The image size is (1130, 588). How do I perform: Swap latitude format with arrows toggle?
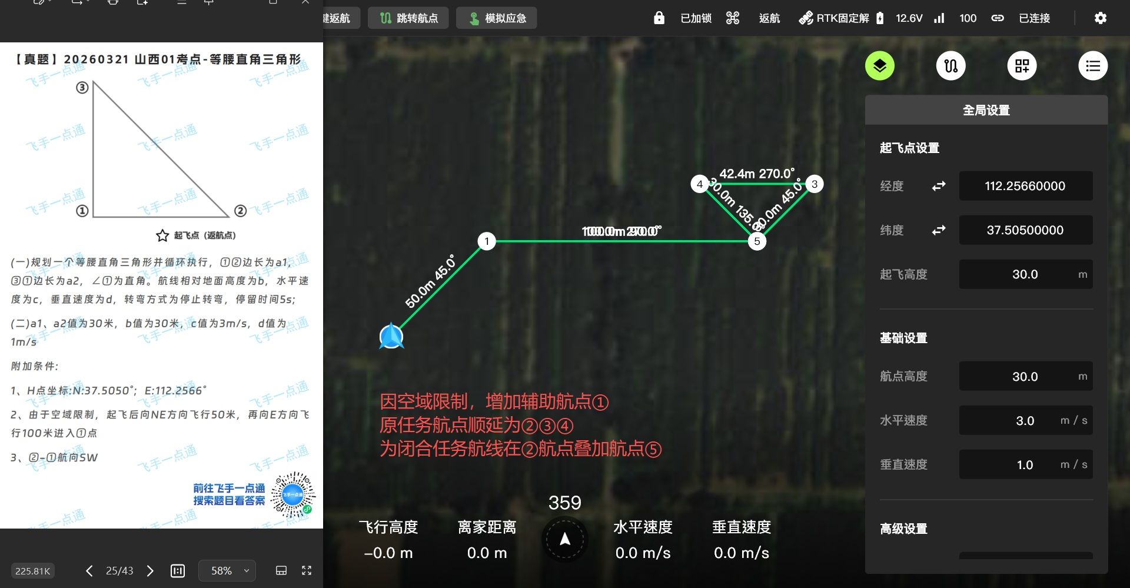pyautogui.click(x=939, y=230)
